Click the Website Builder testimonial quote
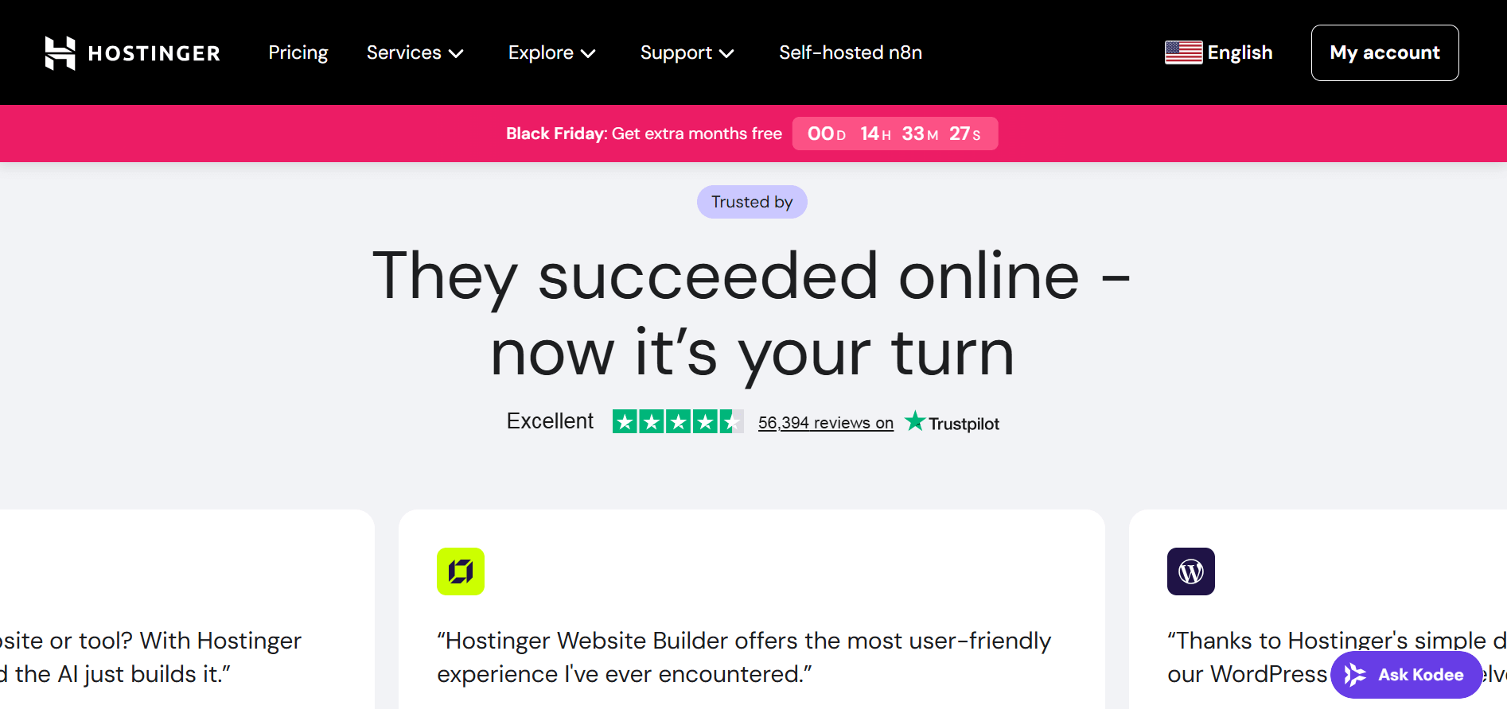The image size is (1507, 709). [744, 657]
